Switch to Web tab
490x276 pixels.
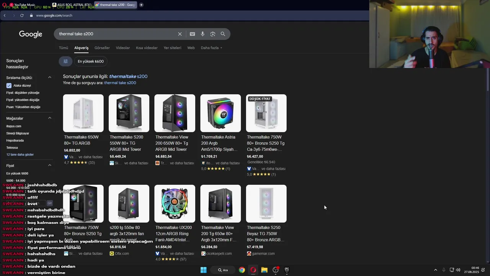coord(191,48)
